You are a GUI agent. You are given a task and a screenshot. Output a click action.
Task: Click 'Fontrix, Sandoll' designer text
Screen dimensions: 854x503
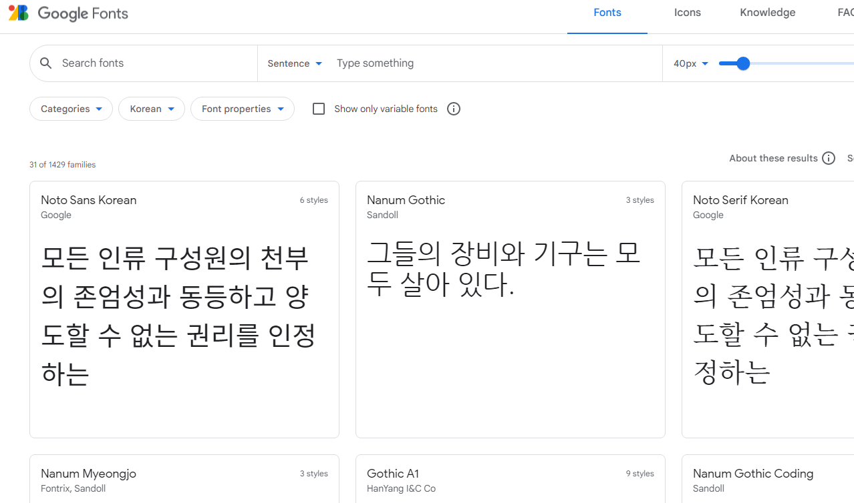[x=74, y=488]
